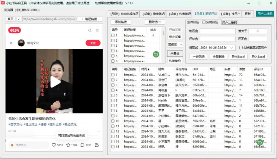Switch to 【采集】笔记评论 tab

pos(205,14)
